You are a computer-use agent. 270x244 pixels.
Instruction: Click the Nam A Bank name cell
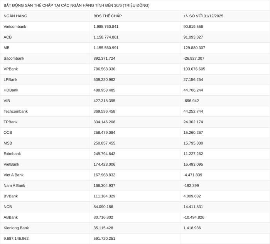45,186
